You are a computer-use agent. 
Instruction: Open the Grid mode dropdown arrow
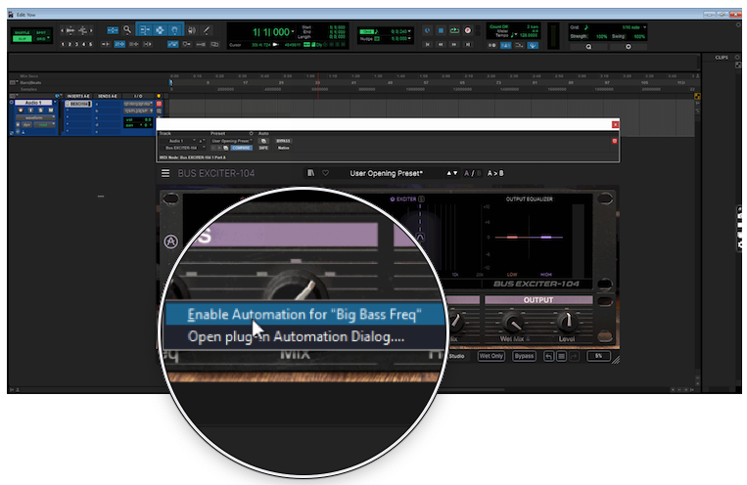pyautogui.click(x=49, y=37)
